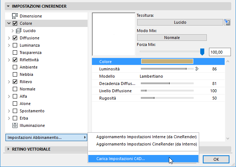Click the Lucido layer texture icon
Viewport: 236px width, 167px height.
coord(19,31)
